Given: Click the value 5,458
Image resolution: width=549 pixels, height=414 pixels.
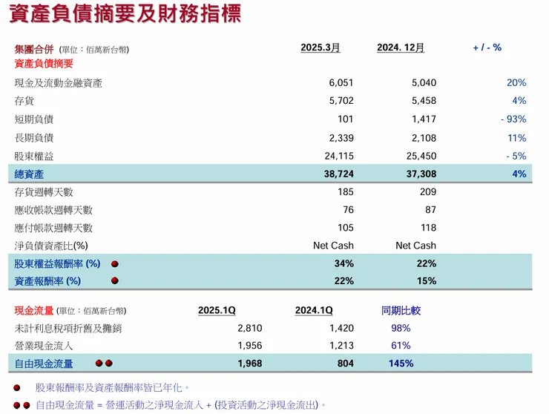Looking at the screenshot, I should pyautogui.click(x=424, y=100).
